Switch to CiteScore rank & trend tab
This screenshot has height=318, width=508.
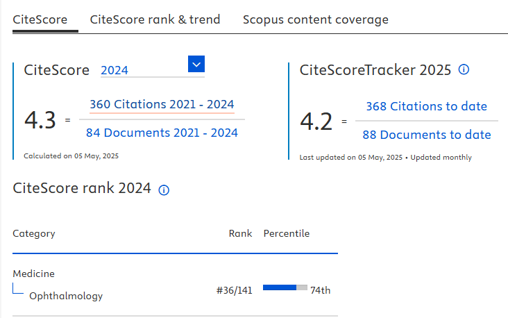coord(155,19)
